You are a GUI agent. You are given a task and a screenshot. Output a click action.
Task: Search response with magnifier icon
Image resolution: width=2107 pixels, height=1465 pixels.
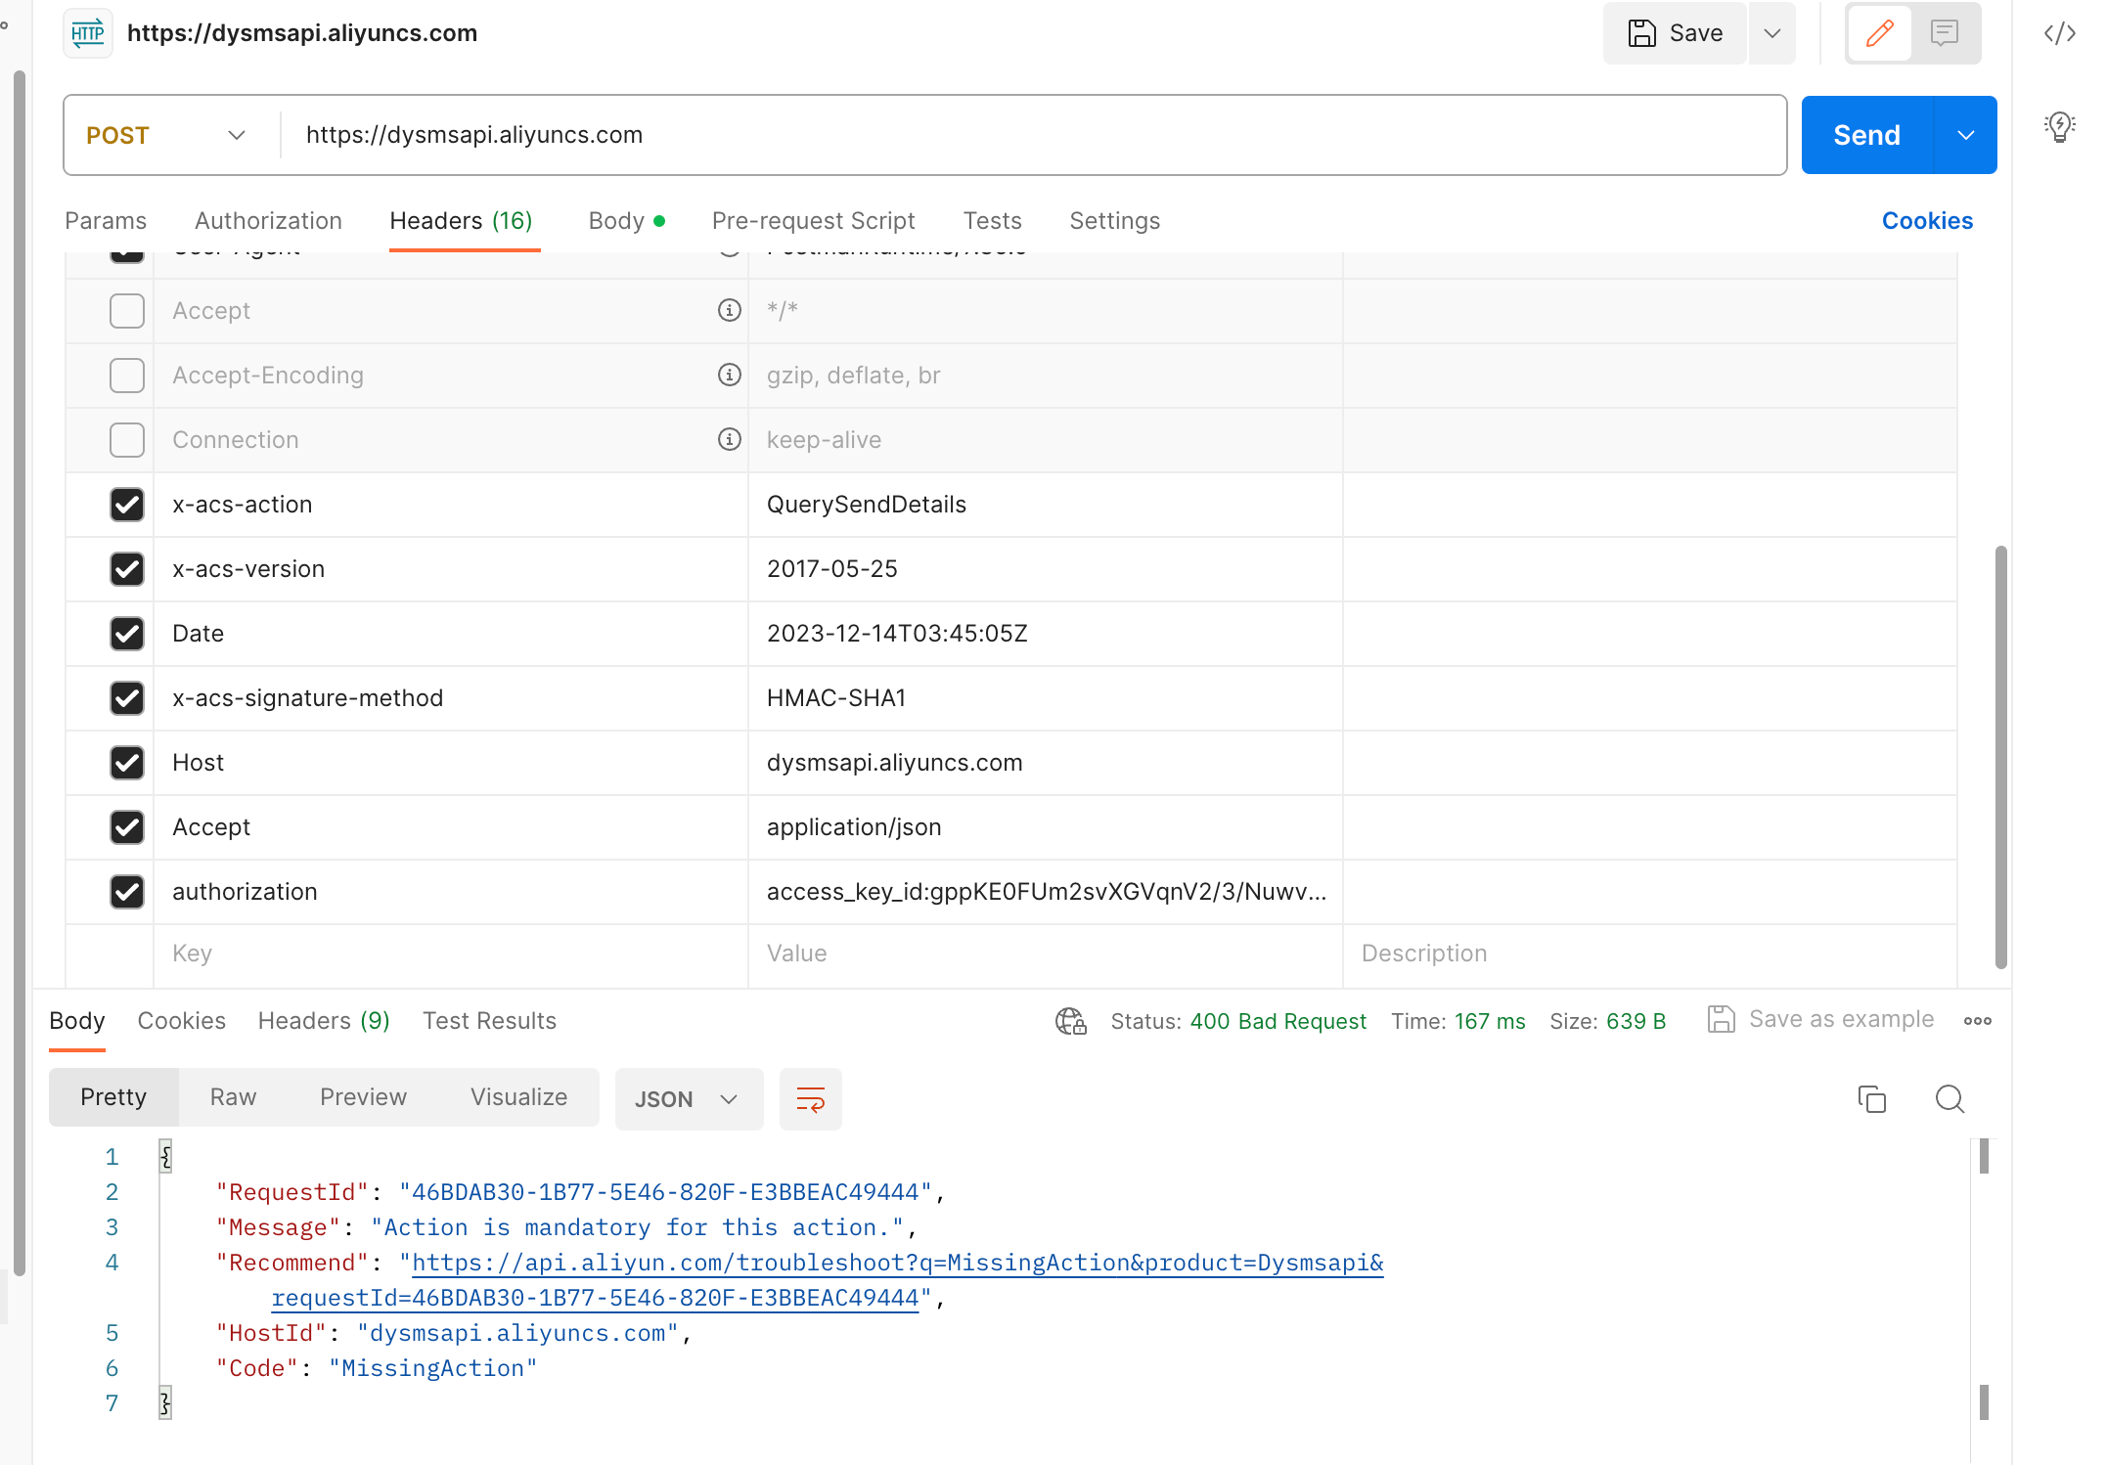tap(1950, 1099)
